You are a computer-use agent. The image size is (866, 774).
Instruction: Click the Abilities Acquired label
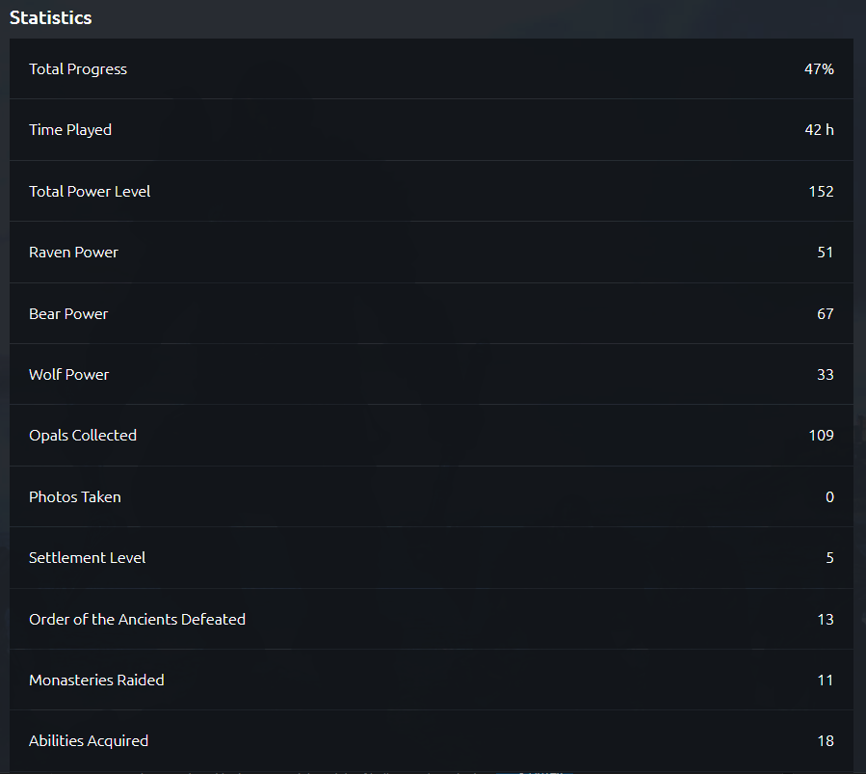pyautogui.click(x=89, y=741)
